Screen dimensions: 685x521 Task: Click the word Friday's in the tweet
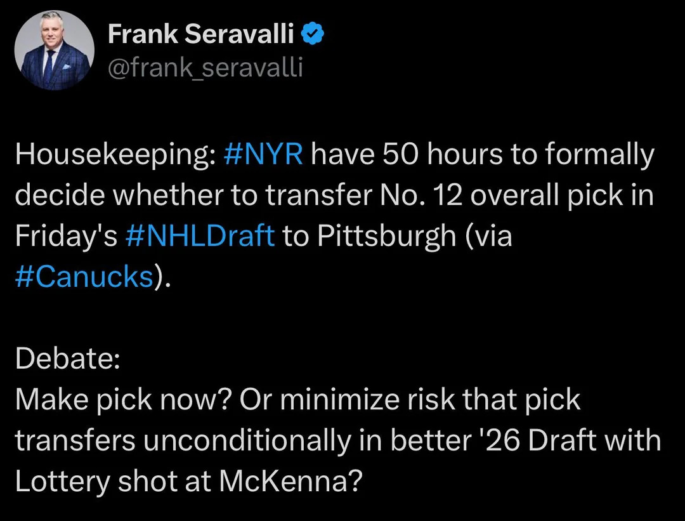67,237
